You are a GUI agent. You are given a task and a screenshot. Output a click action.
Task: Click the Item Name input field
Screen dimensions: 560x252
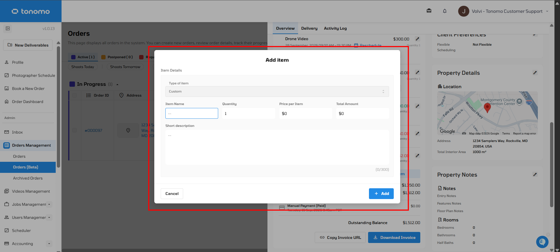pos(192,113)
